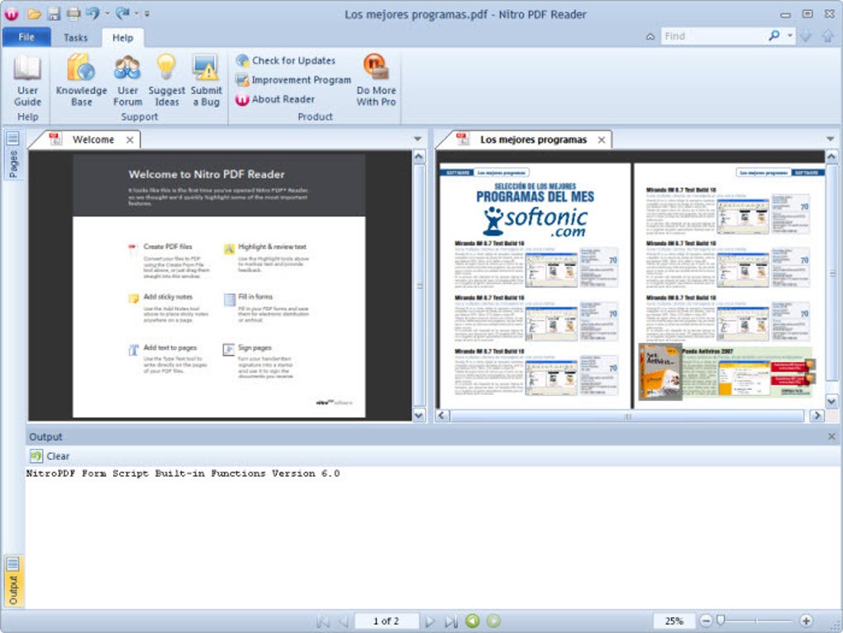Open the Undo history dropdown arrow
This screenshot has width=843, height=633.
tap(107, 13)
